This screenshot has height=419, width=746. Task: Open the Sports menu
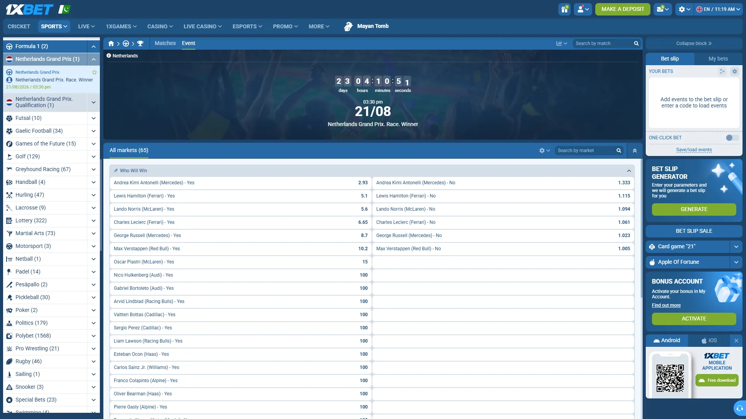point(54,26)
